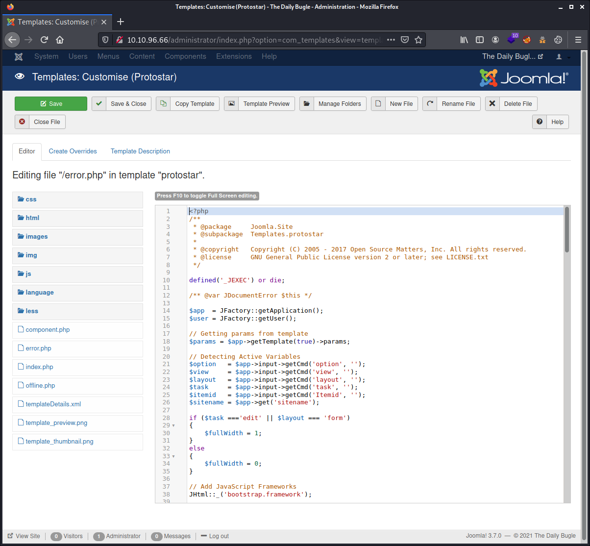Bookmark this page with the star icon
590x546 pixels.
[x=418, y=40]
